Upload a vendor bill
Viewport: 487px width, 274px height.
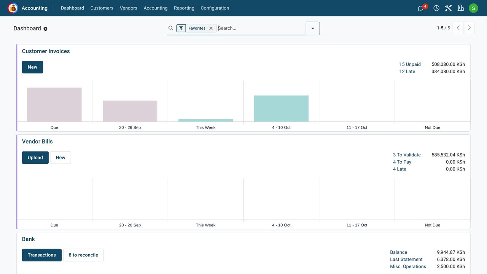35,158
